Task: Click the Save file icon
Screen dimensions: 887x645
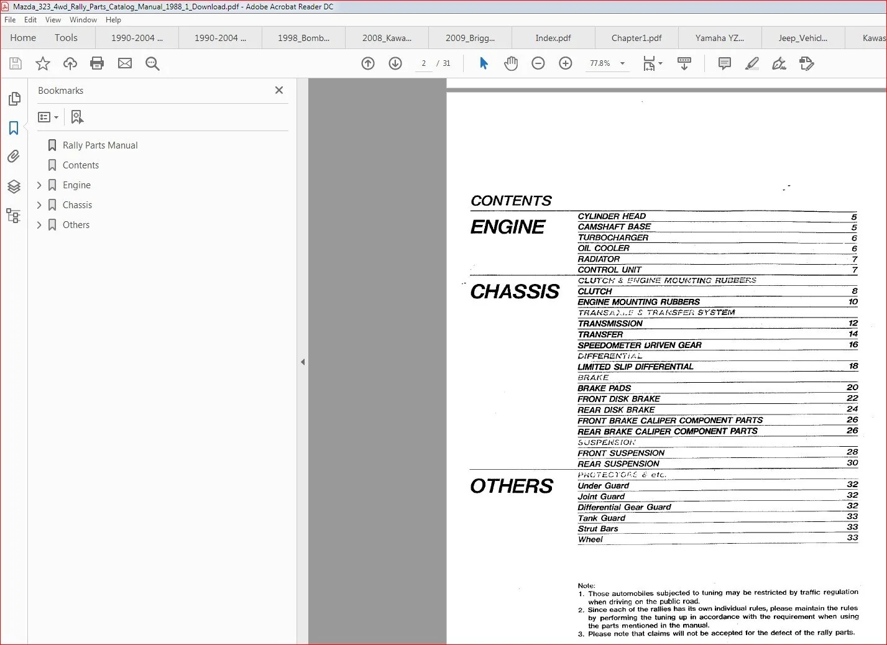Action: click(16, 63)
